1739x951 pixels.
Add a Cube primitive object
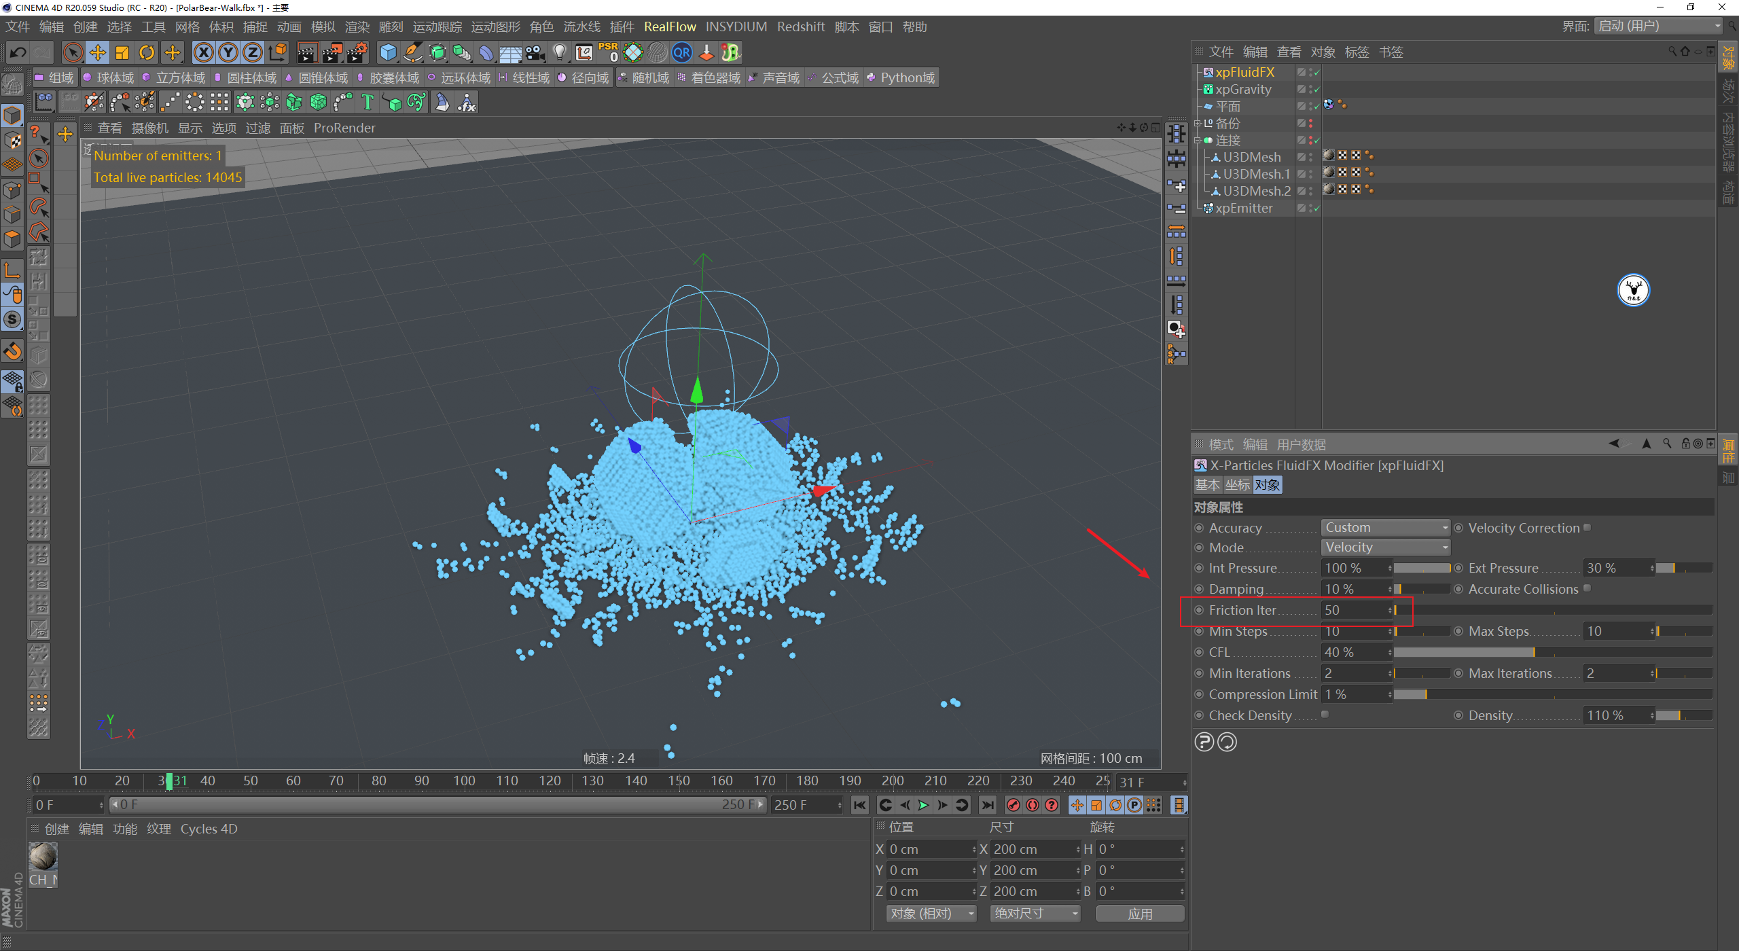(388, 52)
